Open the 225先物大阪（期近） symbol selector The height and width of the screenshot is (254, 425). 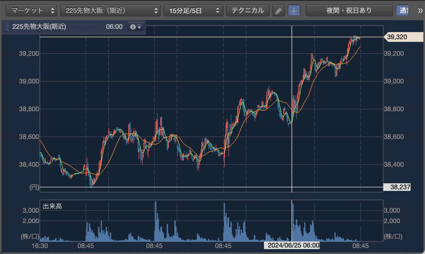110,10
